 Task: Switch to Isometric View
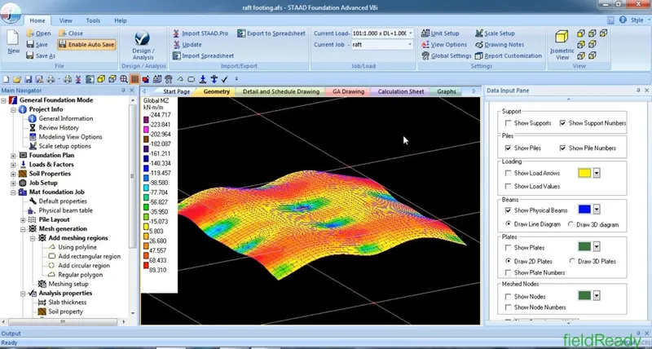[x=562, y=45]
